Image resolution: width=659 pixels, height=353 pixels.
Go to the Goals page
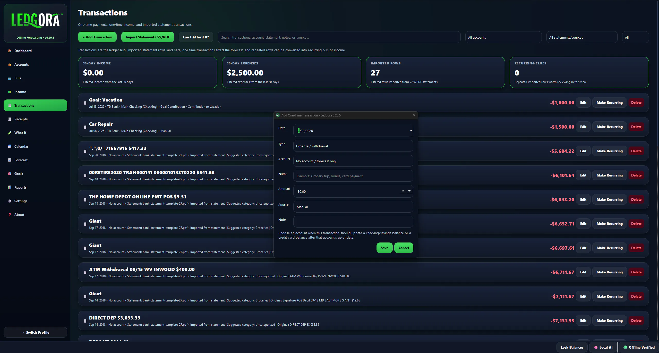click(35, 174)
